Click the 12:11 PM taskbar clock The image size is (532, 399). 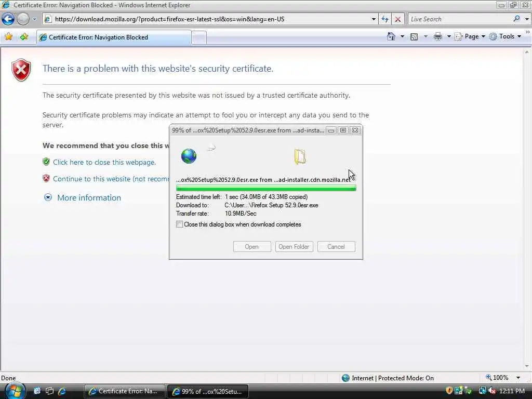click(x=512, y=391)
